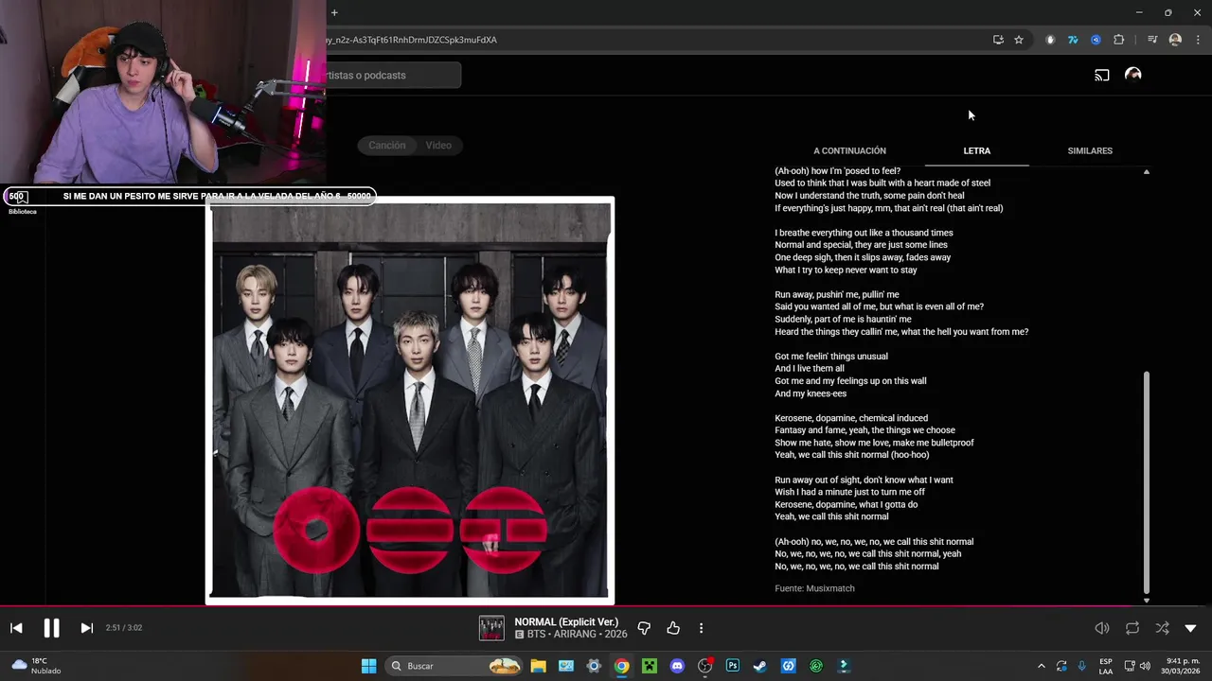Click the song progress bar
This screenshot has height=681, width=1212.
(x=606, y=606)
